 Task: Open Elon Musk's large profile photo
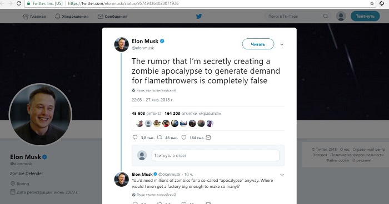click(x=41, y=114)
